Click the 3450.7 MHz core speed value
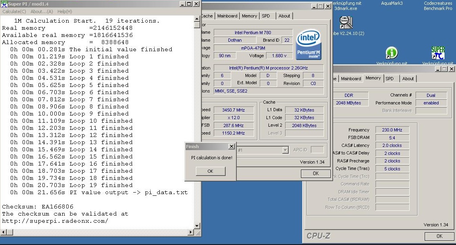Viewport: 456px width, 245px height. (x=234, y=110)
